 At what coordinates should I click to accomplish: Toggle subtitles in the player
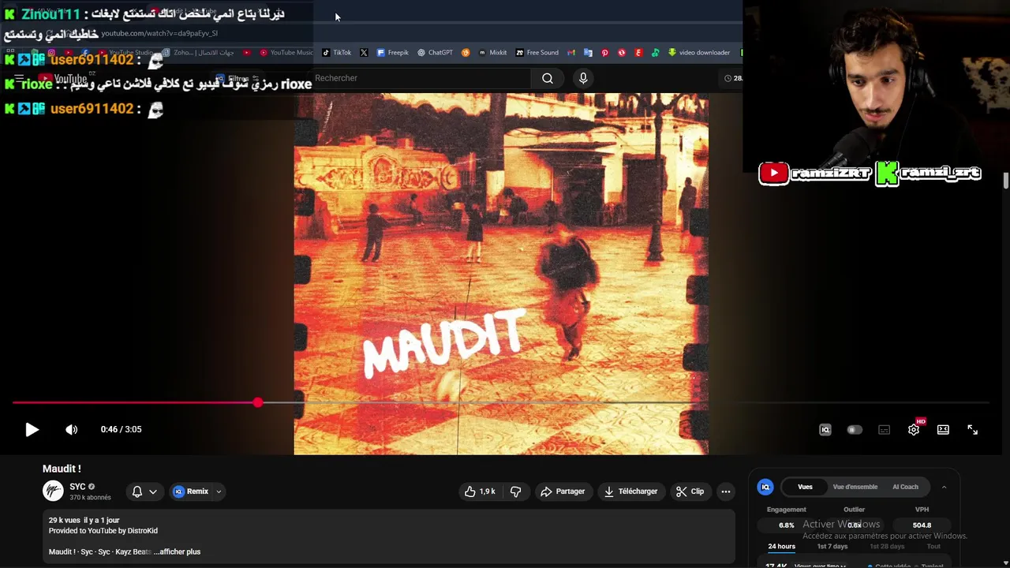tap(884, 430)
